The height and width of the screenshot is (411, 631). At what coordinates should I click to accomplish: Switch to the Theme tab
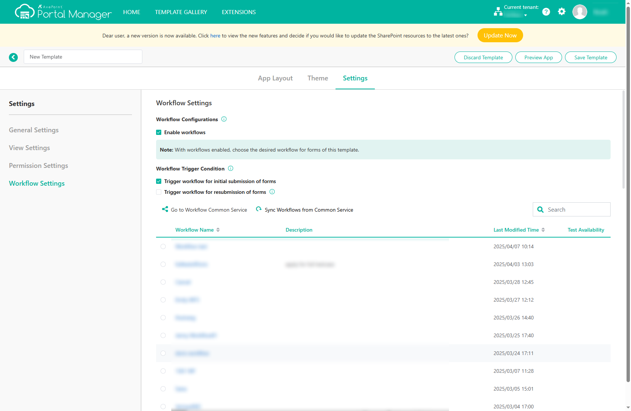pyautogui.click(x=317, y=78)
